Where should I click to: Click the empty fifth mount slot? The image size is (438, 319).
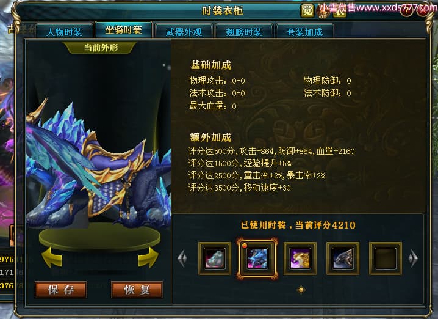pyautogui.click(x=386, y=258)
